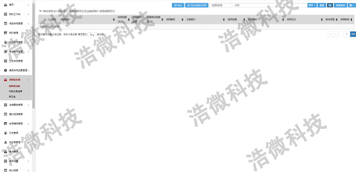Click the 高级查询 advanced search button
Image resolution: width=356 pixels, height=172 pixels.
point(340,5)
